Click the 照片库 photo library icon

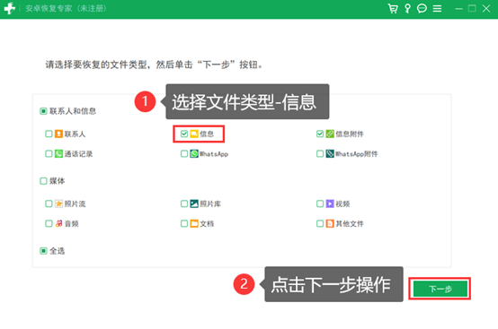point(194,203)
